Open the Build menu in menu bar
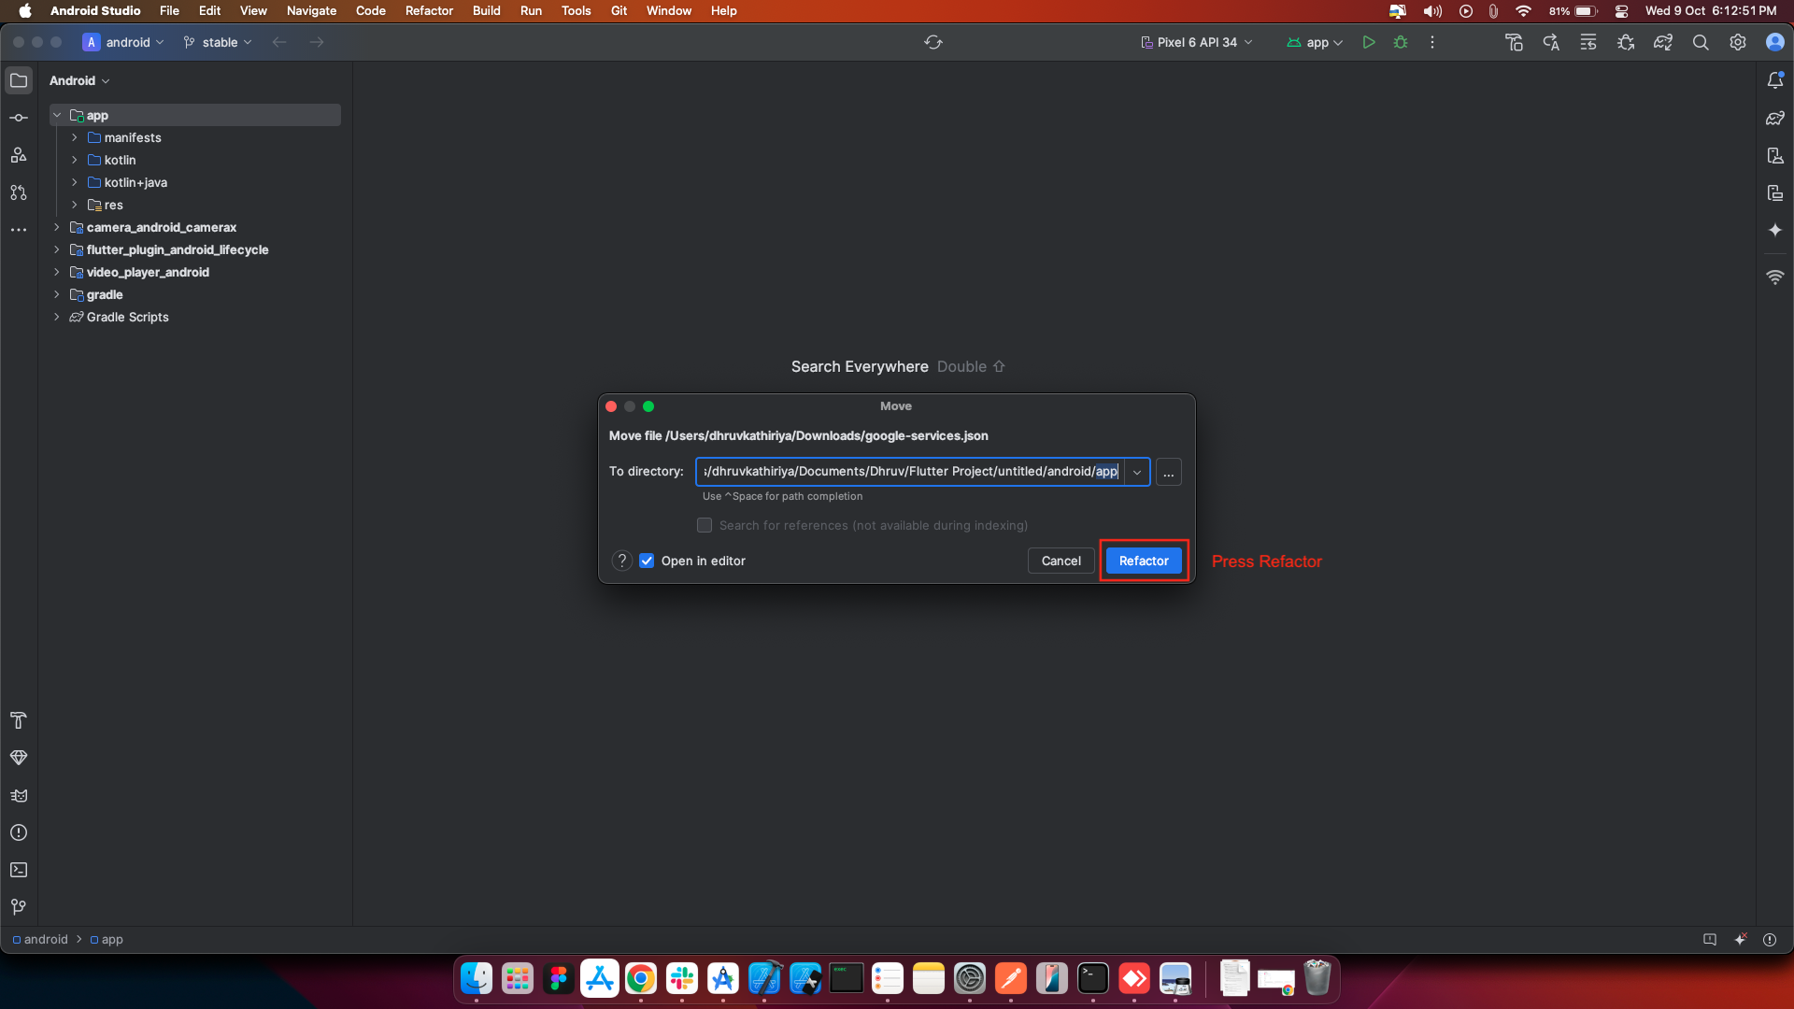The height and width of the screenshot is (1009, 1794). click(x=486, y=11)
